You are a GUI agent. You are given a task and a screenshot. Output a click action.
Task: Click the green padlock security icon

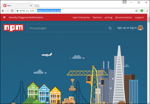[17, 11]
